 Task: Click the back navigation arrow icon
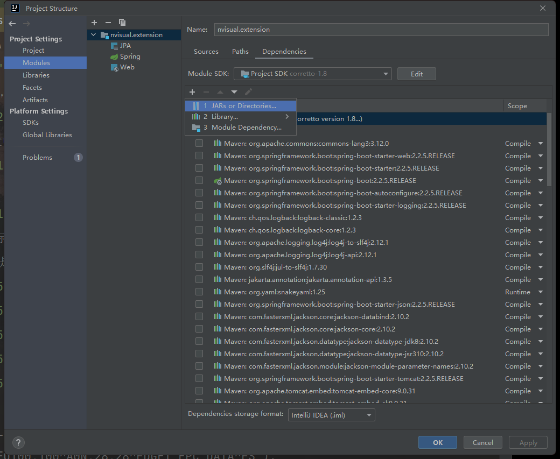pos(12,24)
